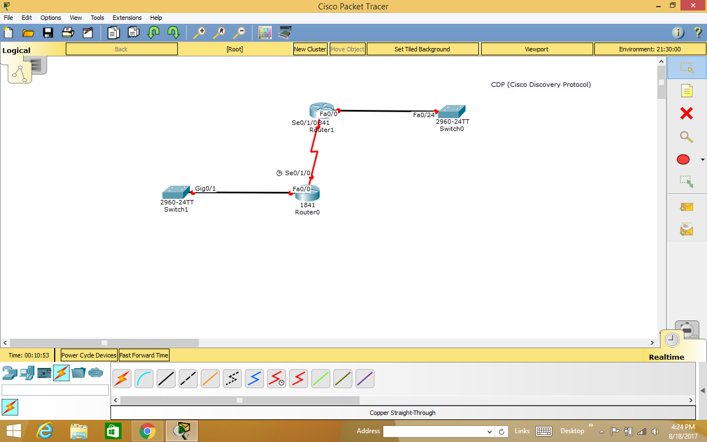Pick the Copper Straight-Through cable
Viewport: 707px width, 442px height.
coord(166,378)
